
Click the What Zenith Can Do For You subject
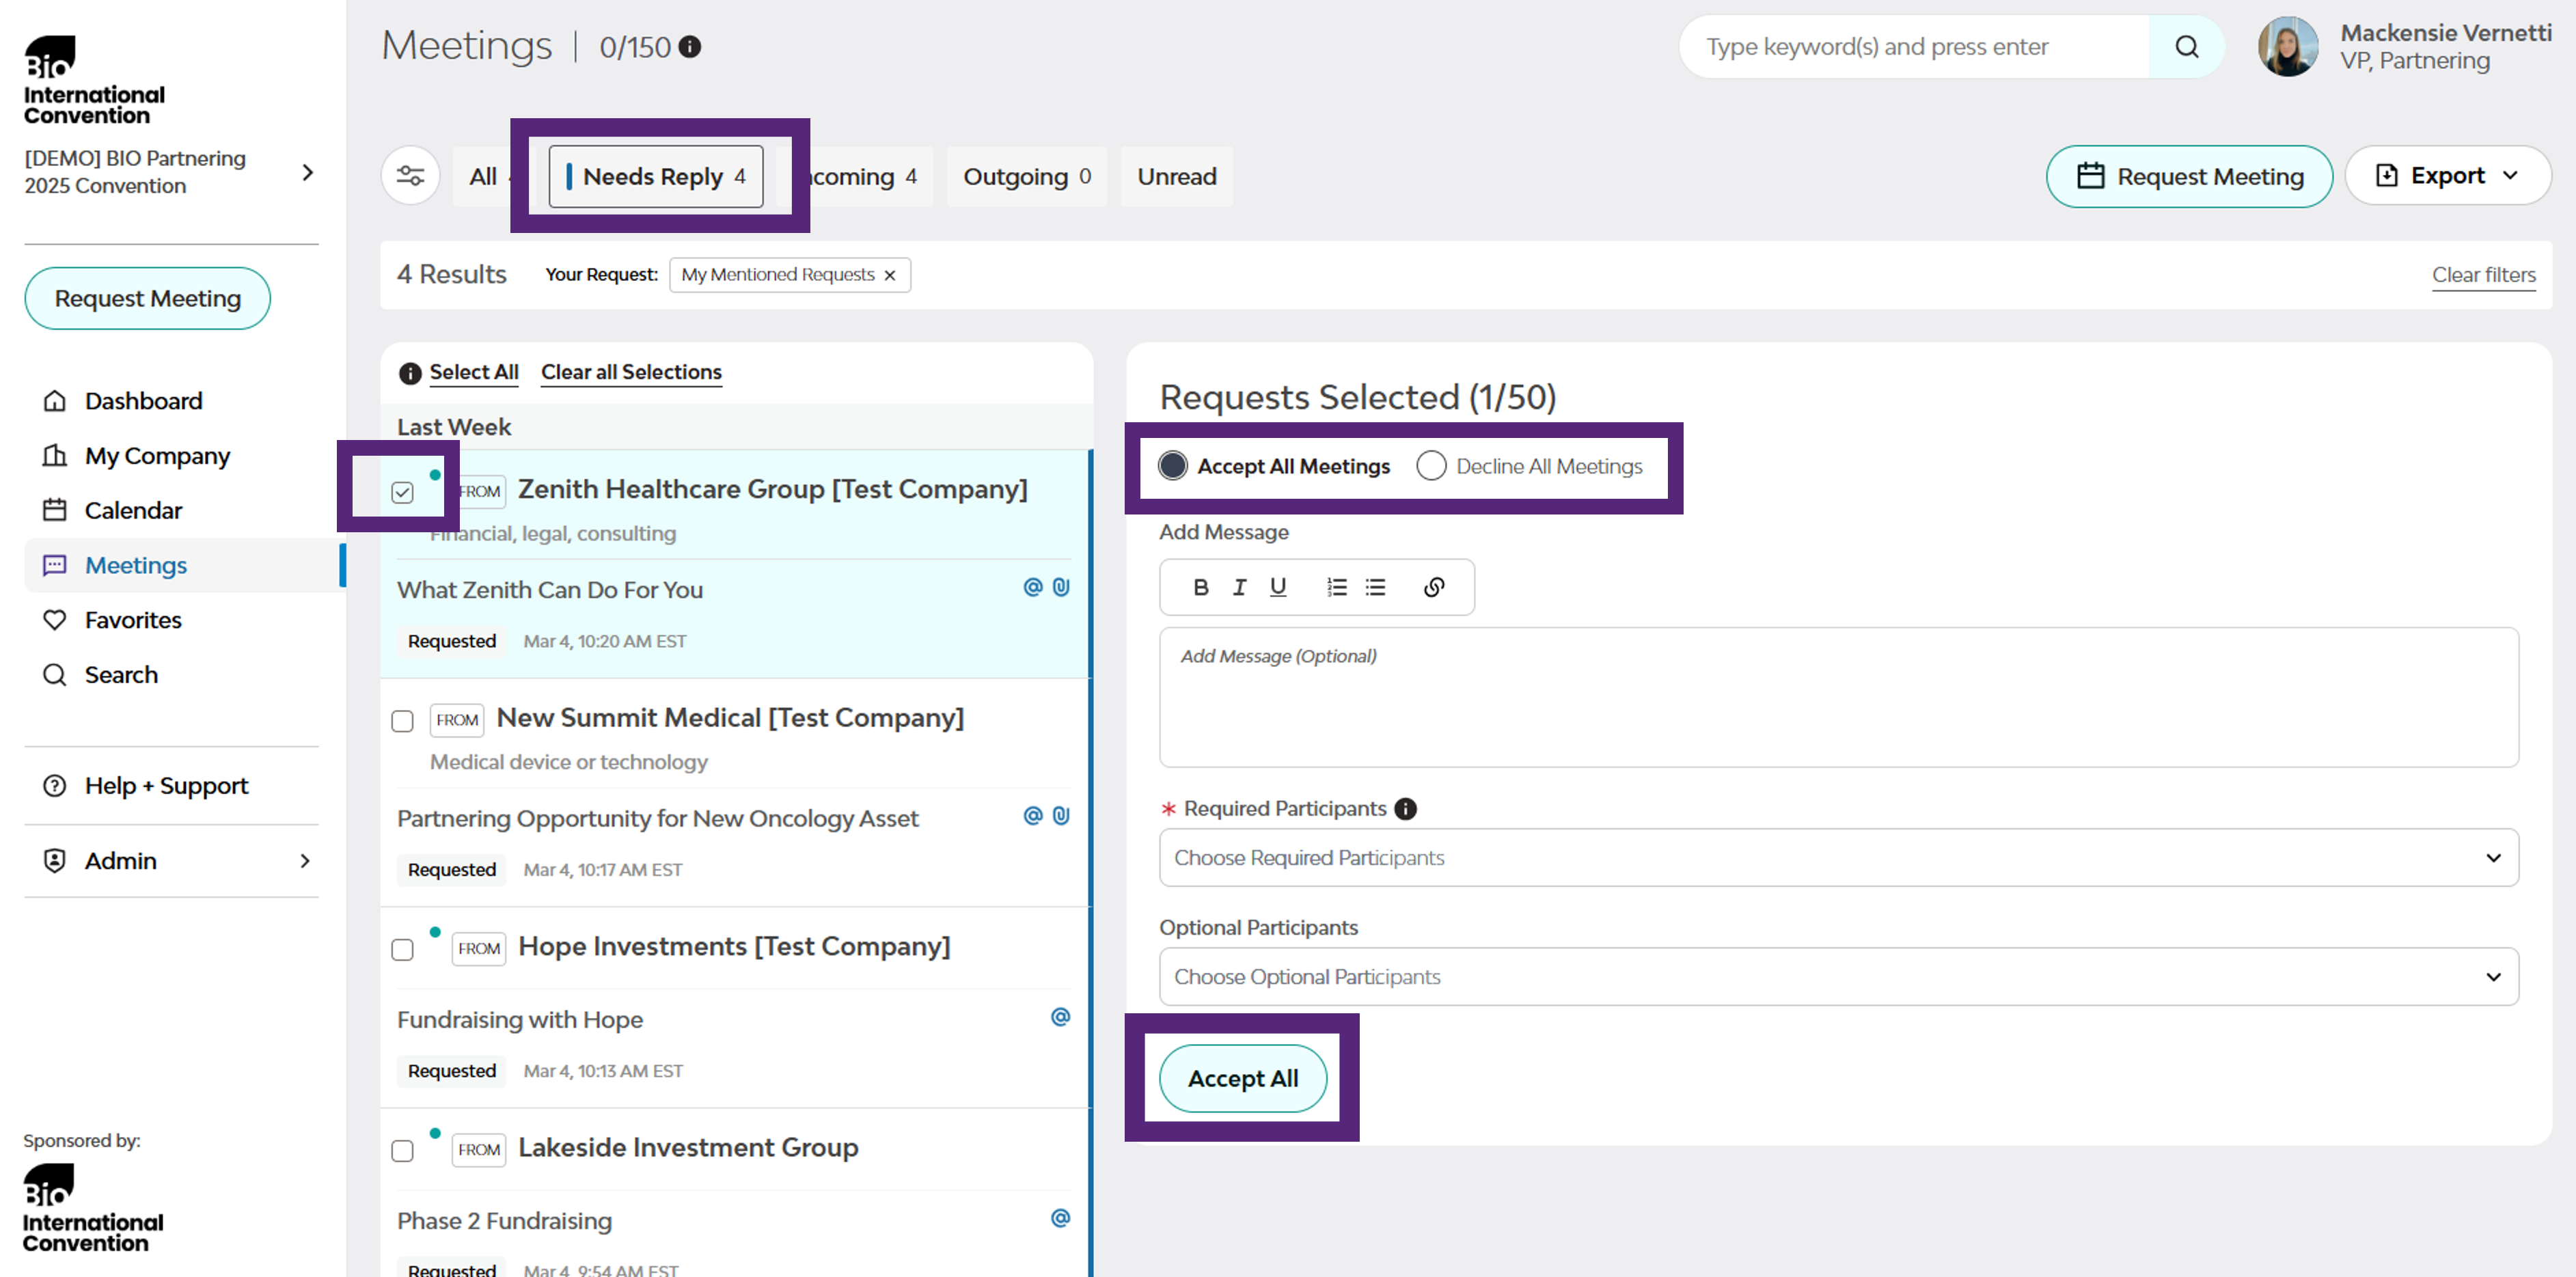click(x=550, y=590)
